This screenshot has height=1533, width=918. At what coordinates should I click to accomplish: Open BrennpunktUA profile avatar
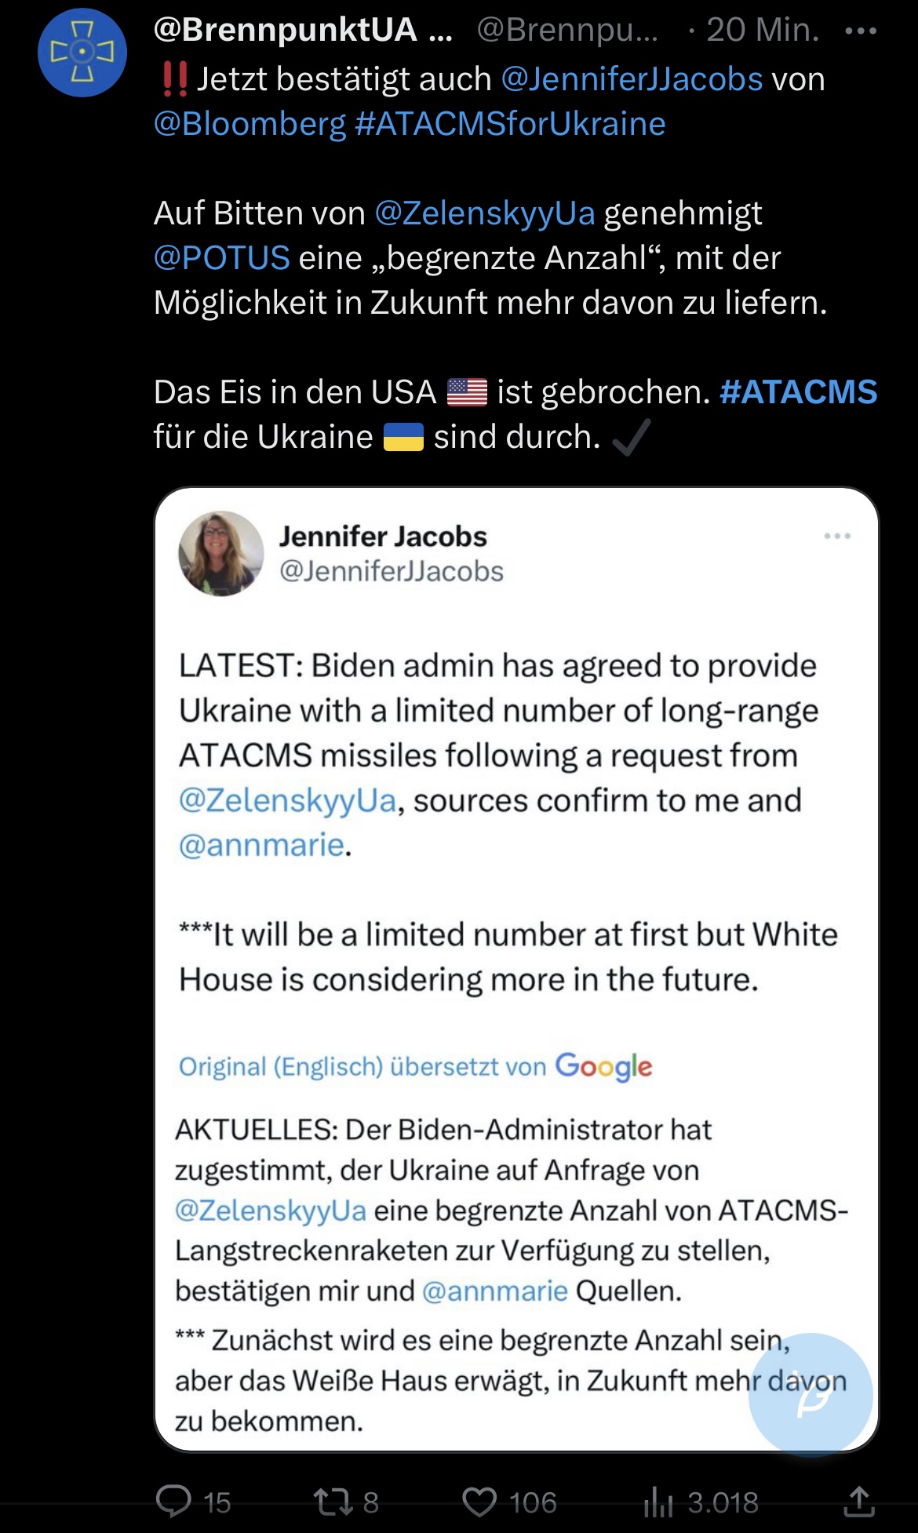[x=82, y=53]
